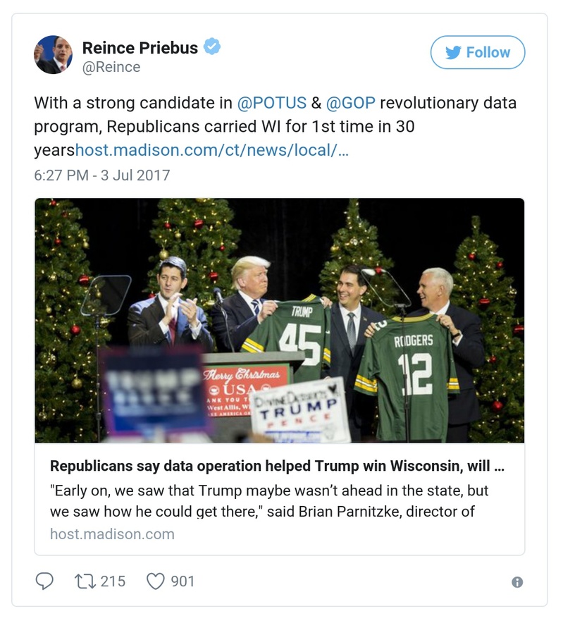Viewport: 563px width, 623px height.
Task: Click the Twitter bird icon in Follow
Action: (x=452, y=52)
